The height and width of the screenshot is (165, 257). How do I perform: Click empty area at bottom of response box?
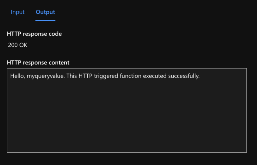coord(126,144)
